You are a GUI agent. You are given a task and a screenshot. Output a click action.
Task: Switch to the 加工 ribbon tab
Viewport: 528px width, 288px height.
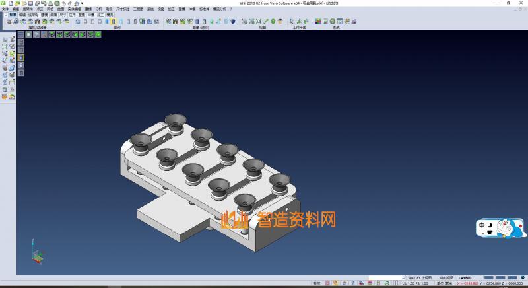click(x=100, y=15)
